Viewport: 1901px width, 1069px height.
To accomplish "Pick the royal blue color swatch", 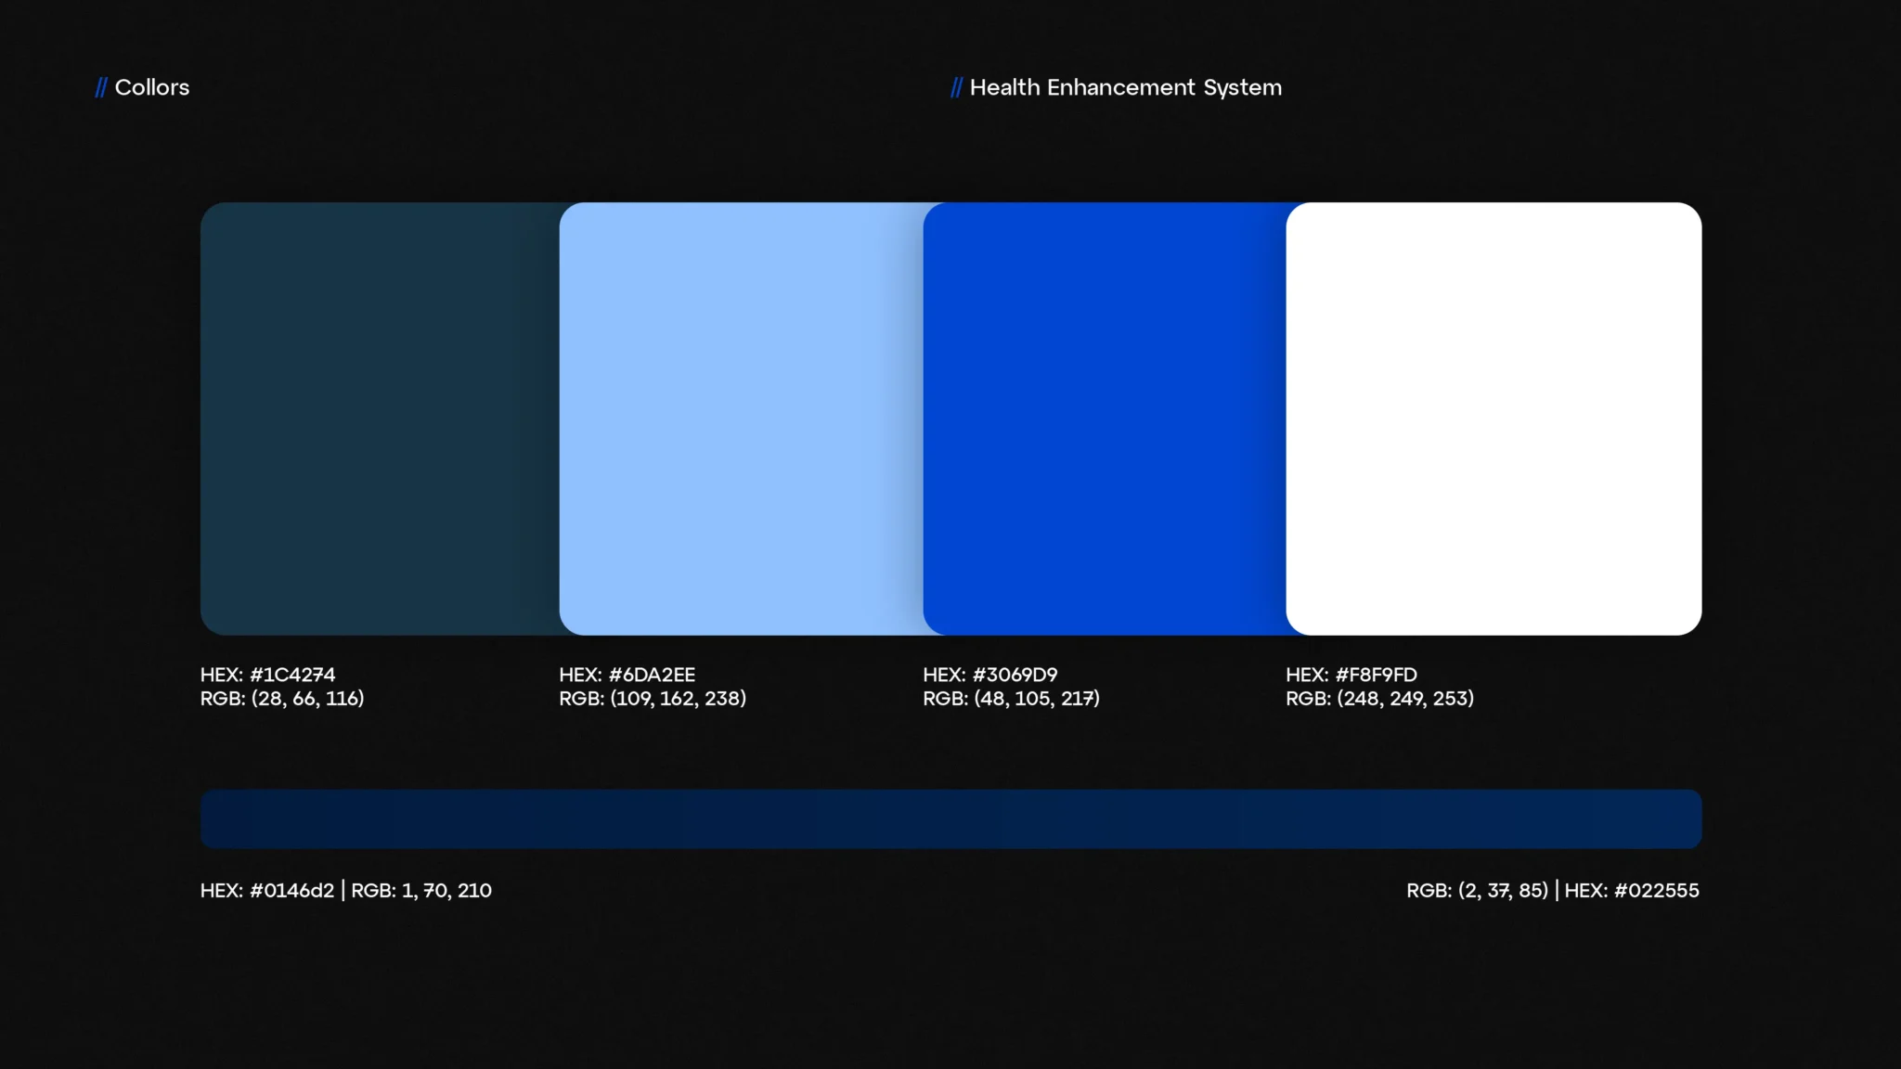I will pyautogui.click(x=1105, y=419).
